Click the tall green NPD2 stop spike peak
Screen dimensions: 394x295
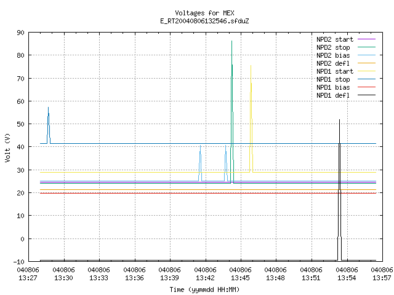click(x=231, y=41)
